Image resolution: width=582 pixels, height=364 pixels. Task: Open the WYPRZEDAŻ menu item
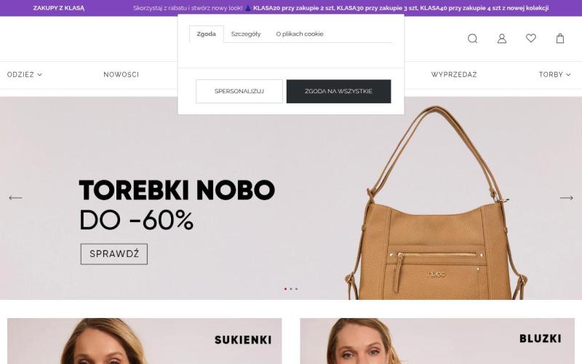(454, 75)
